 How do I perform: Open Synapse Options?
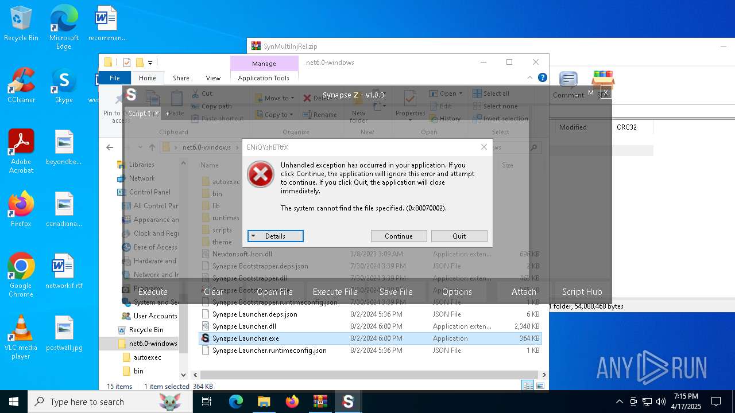(x=457, y=292)
